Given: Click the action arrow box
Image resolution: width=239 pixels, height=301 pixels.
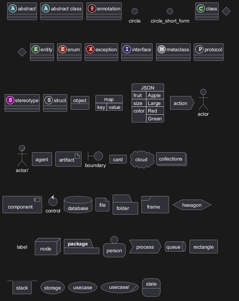Looking at the screenshot, I should point(182,103).
